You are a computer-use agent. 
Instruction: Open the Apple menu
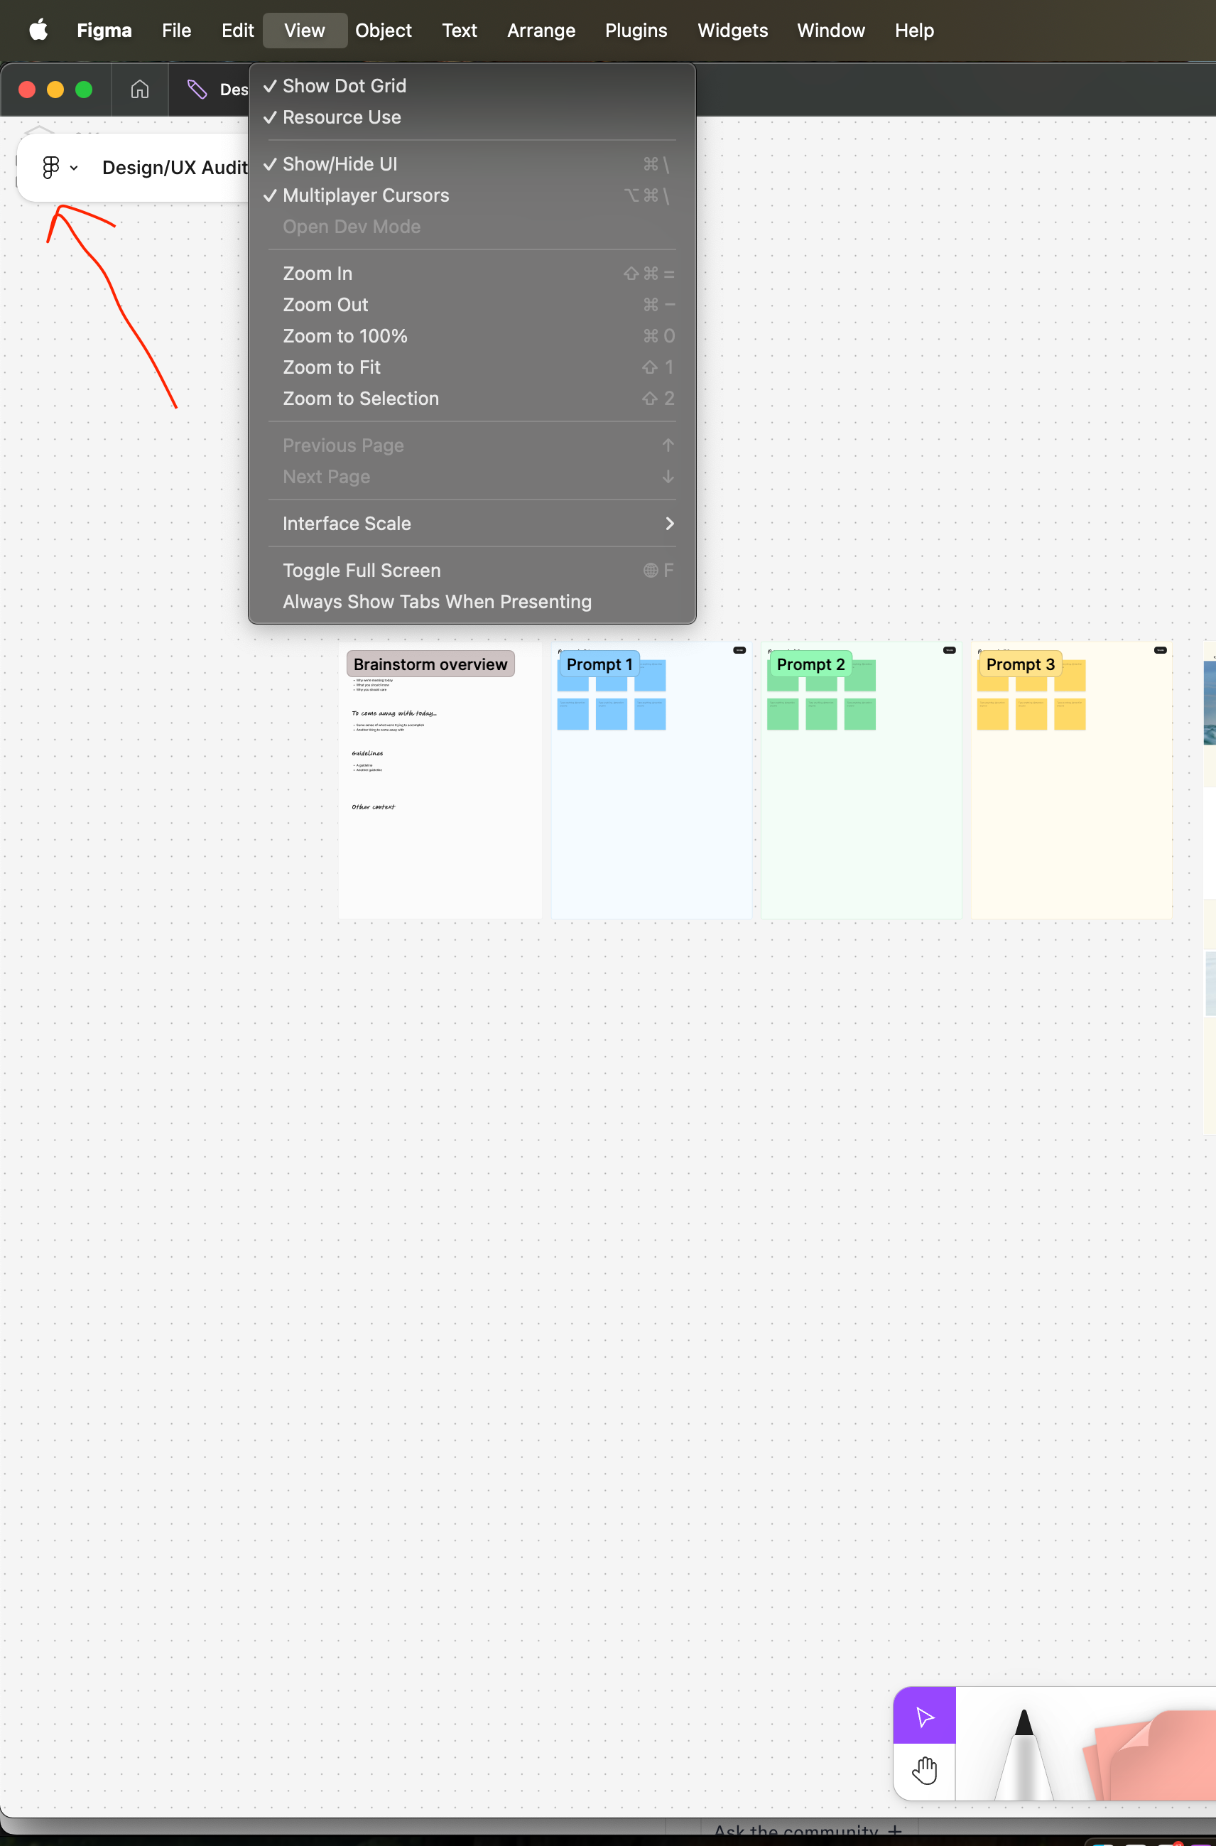pyautogui.click(x=38, y=31)
